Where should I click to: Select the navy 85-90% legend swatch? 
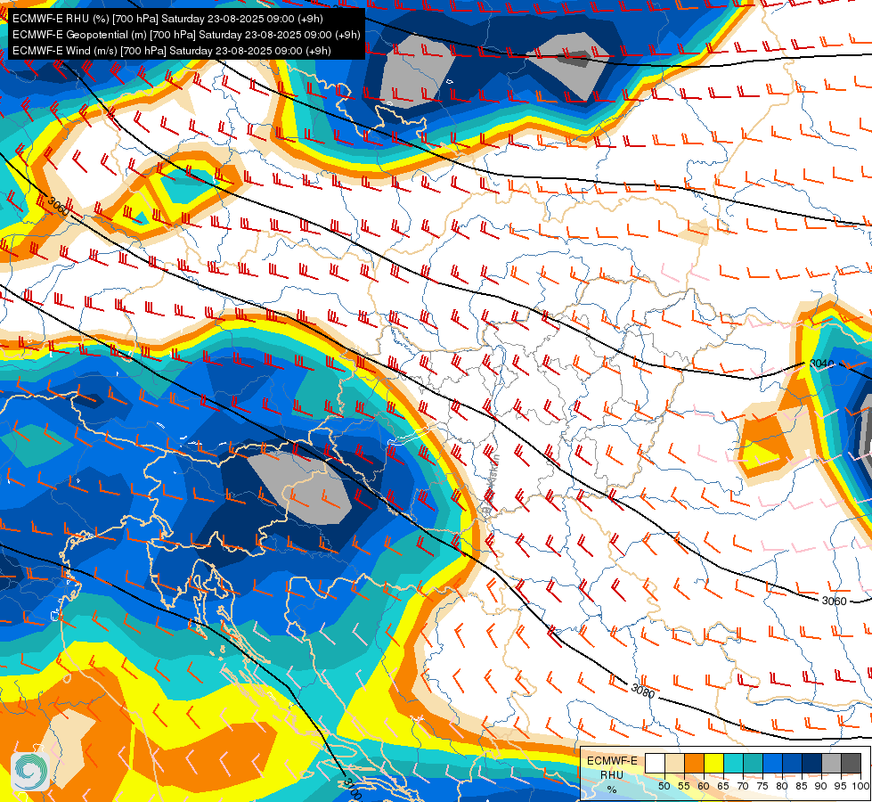pos(811,764)
